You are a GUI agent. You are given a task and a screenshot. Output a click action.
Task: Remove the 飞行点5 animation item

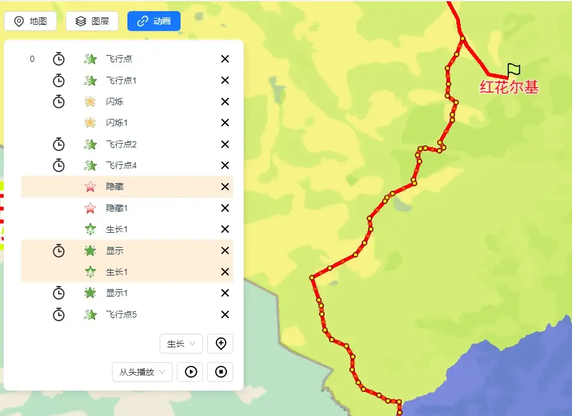pyautogui.click(x=225, y=314)
